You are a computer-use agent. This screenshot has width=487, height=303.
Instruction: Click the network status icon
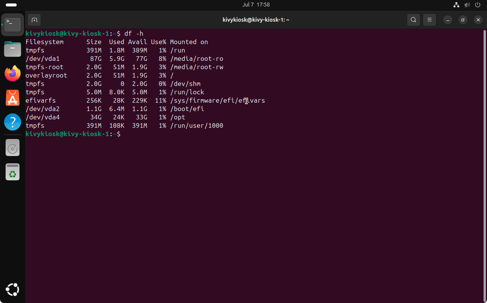click(x=456, y=5)
